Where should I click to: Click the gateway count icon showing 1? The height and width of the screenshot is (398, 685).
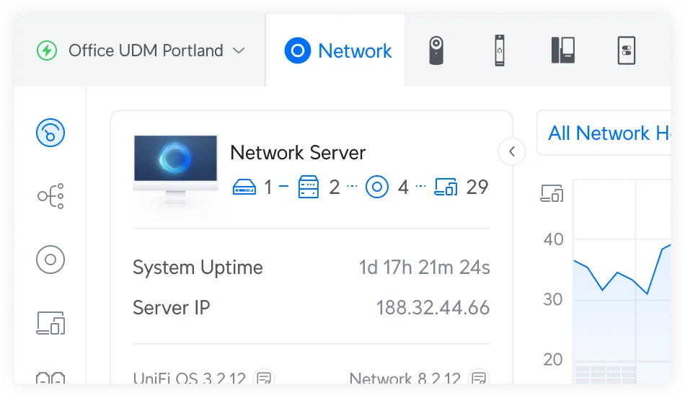click(244, 187)
